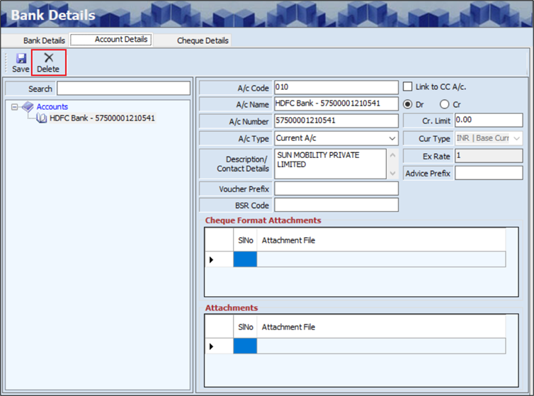Select the Dr radio button
534x396 pixels.
click(407, 104)
